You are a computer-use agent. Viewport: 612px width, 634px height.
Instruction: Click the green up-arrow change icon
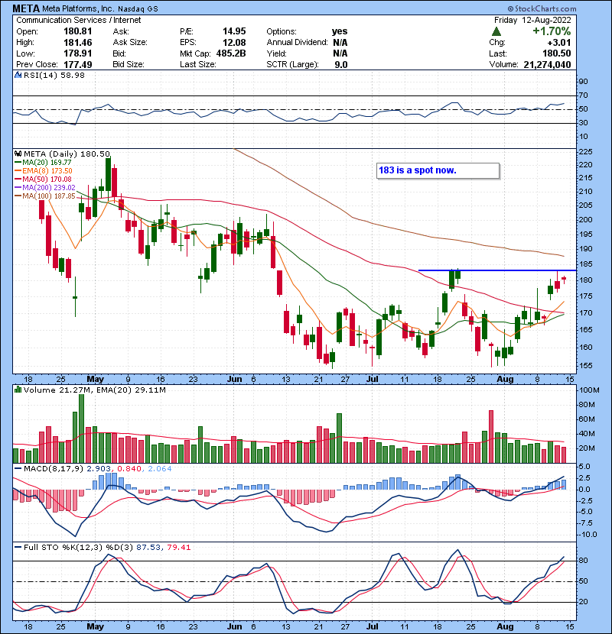(496, 31)
